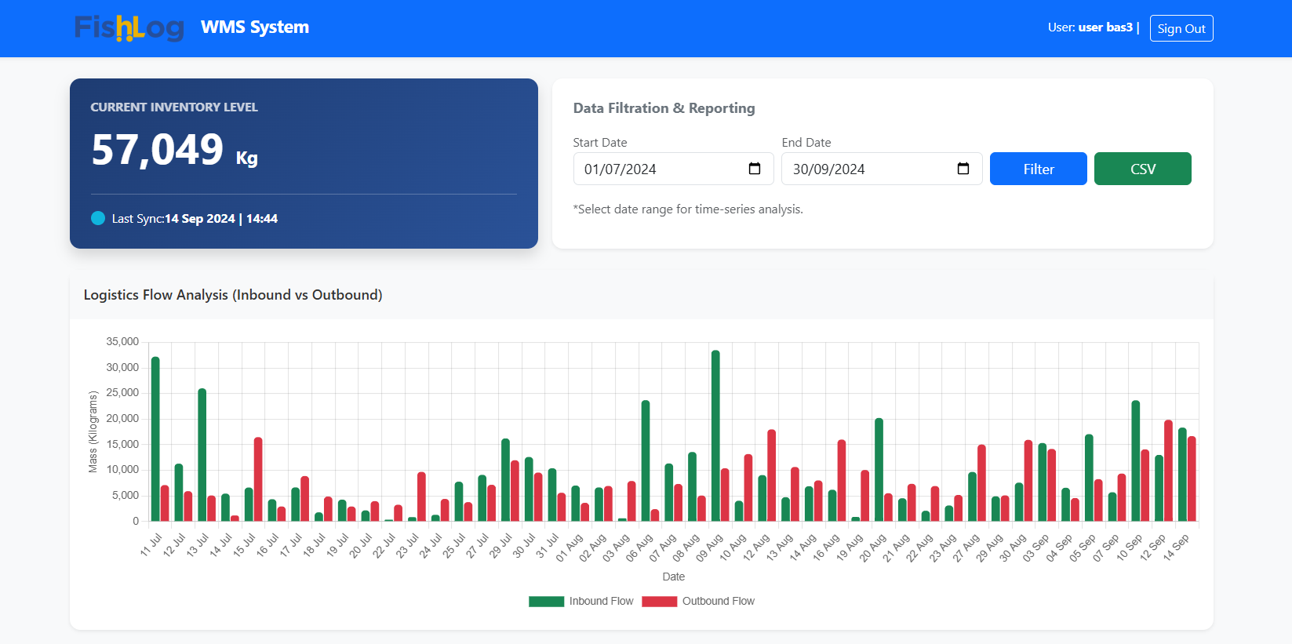
Task: Toggle Inbound Flow legend visibility
Action: (x=601, y=602)
